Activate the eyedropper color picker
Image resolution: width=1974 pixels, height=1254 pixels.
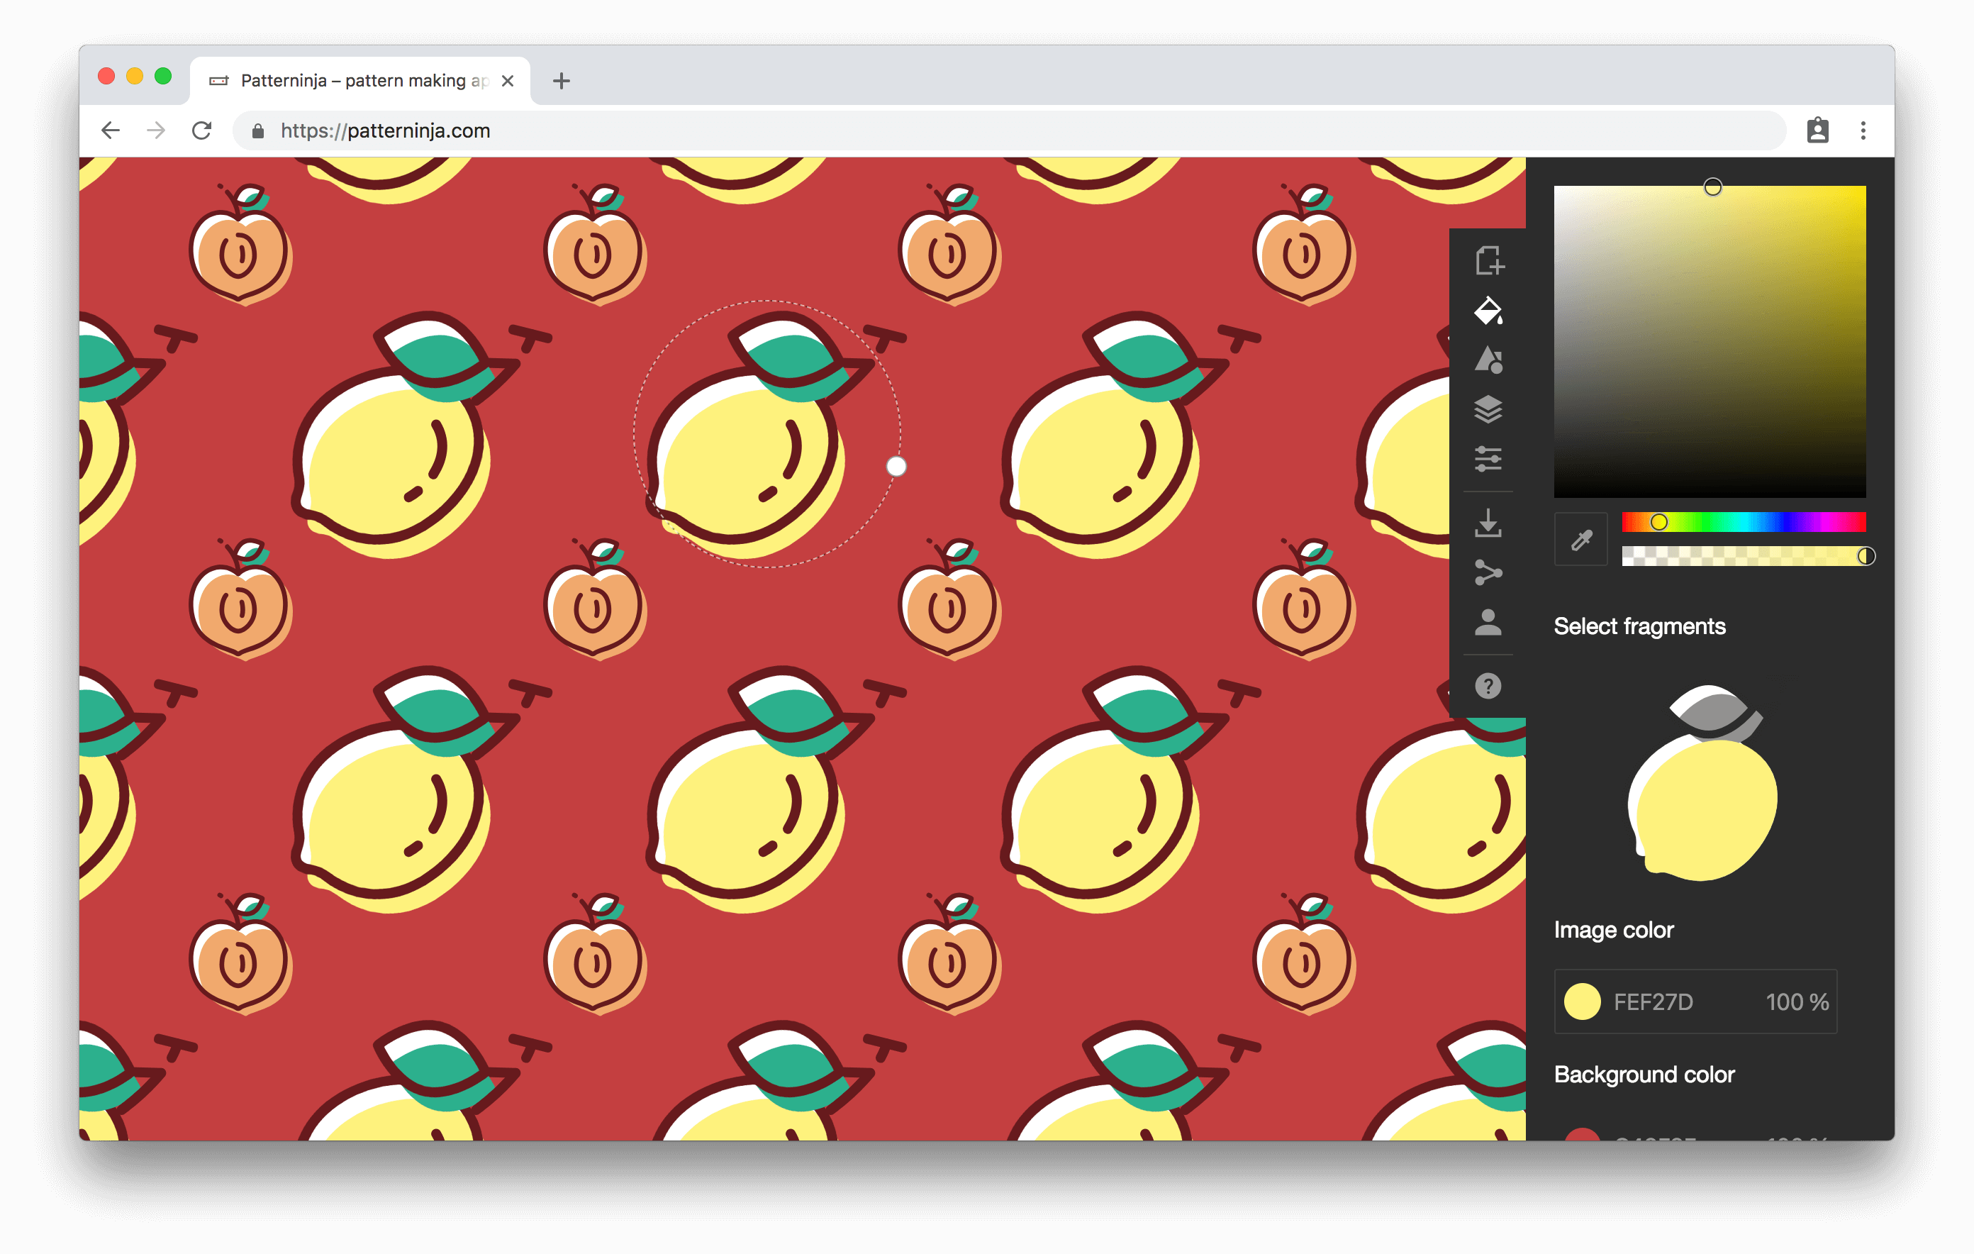click(1580, 540)
